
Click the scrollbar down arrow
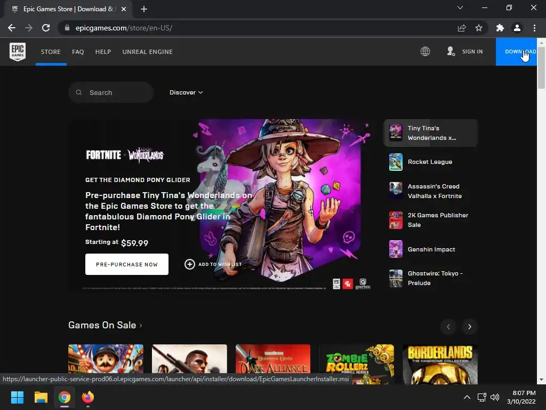click(x=541, y=380)
